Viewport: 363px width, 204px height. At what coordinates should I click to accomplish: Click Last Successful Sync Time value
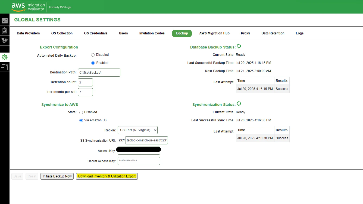click(253, 120)
